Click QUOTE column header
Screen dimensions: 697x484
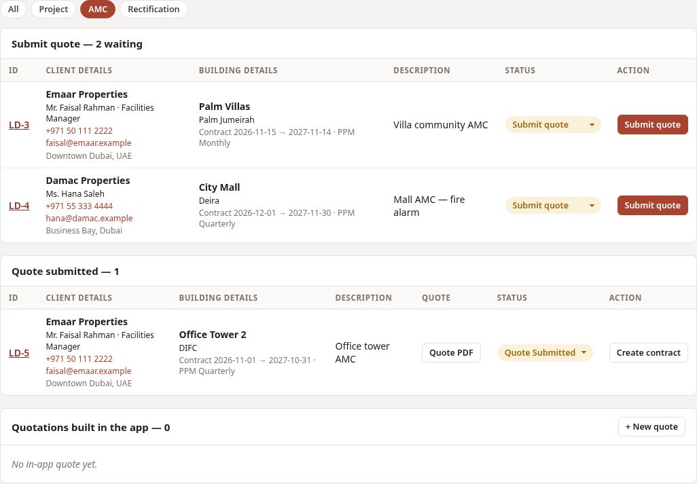coord(436,298)
